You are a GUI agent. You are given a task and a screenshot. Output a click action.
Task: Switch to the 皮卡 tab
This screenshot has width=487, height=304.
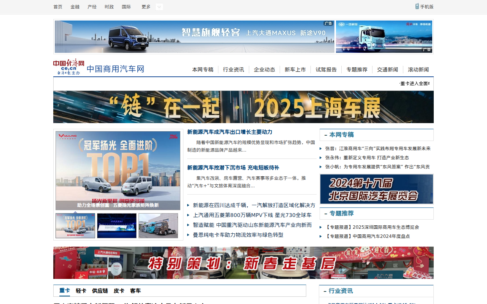coord(119,291)
